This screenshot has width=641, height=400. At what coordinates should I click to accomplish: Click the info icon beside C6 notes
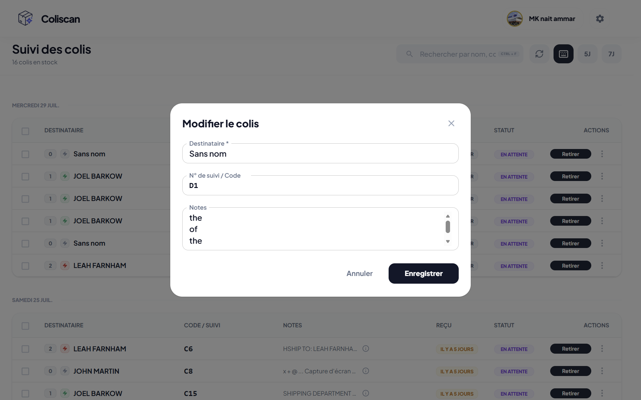point(366,349)
